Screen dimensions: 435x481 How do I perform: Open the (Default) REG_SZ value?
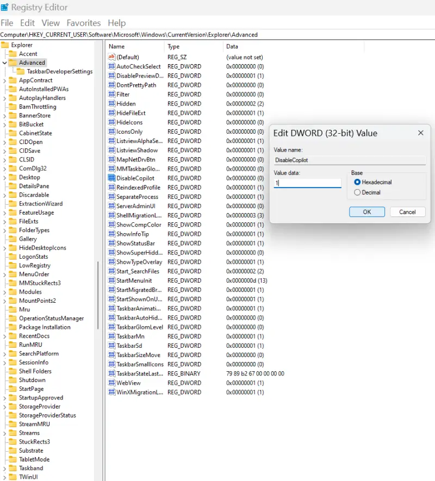click(127, 57)
